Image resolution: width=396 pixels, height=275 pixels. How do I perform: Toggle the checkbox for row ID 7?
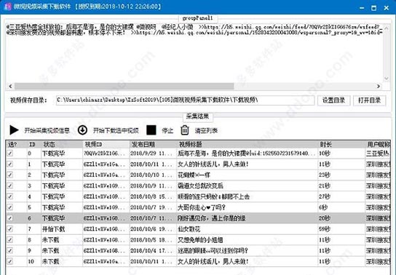click(x=10, y=229)
